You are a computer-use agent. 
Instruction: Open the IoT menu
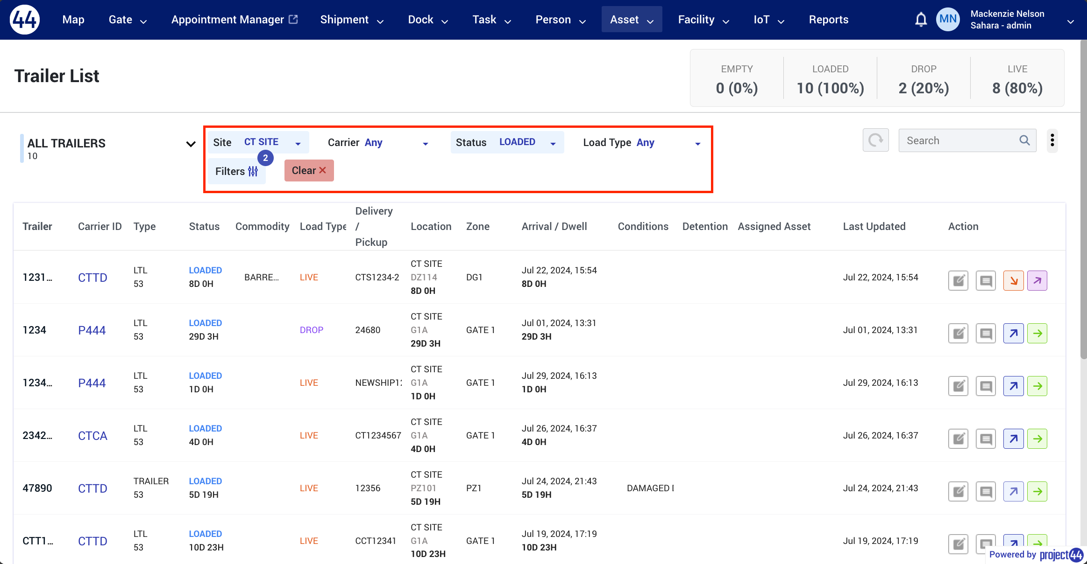coord(769,20)
